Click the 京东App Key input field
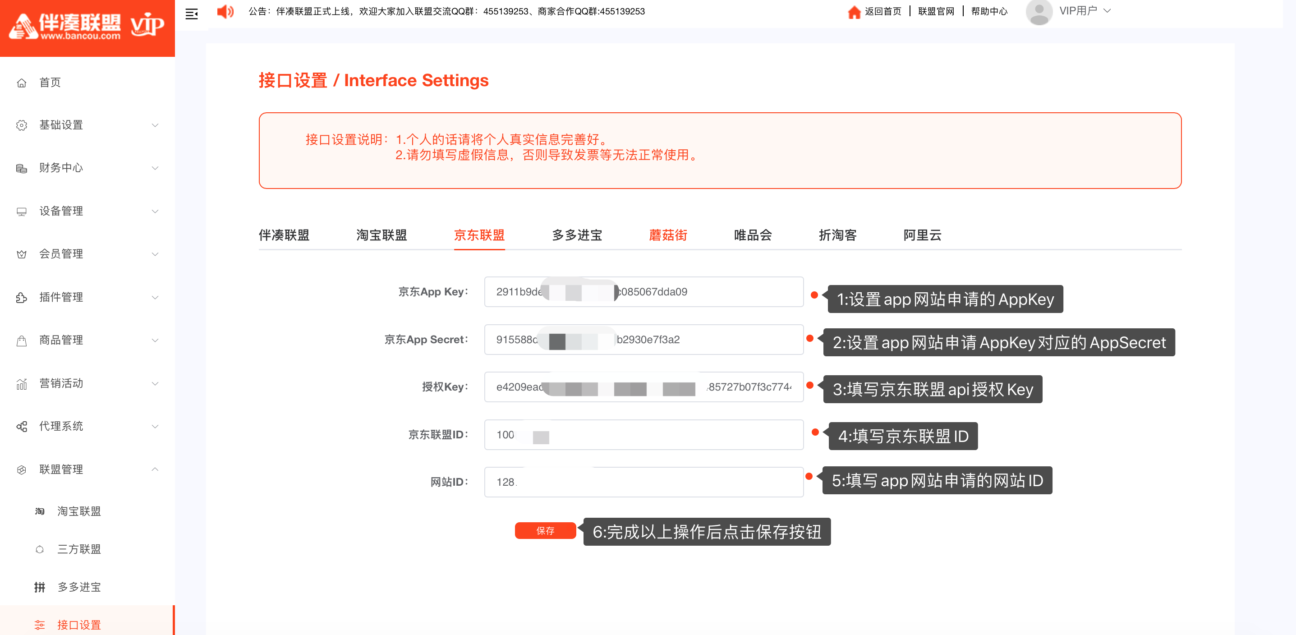 (x=643, y=292)
